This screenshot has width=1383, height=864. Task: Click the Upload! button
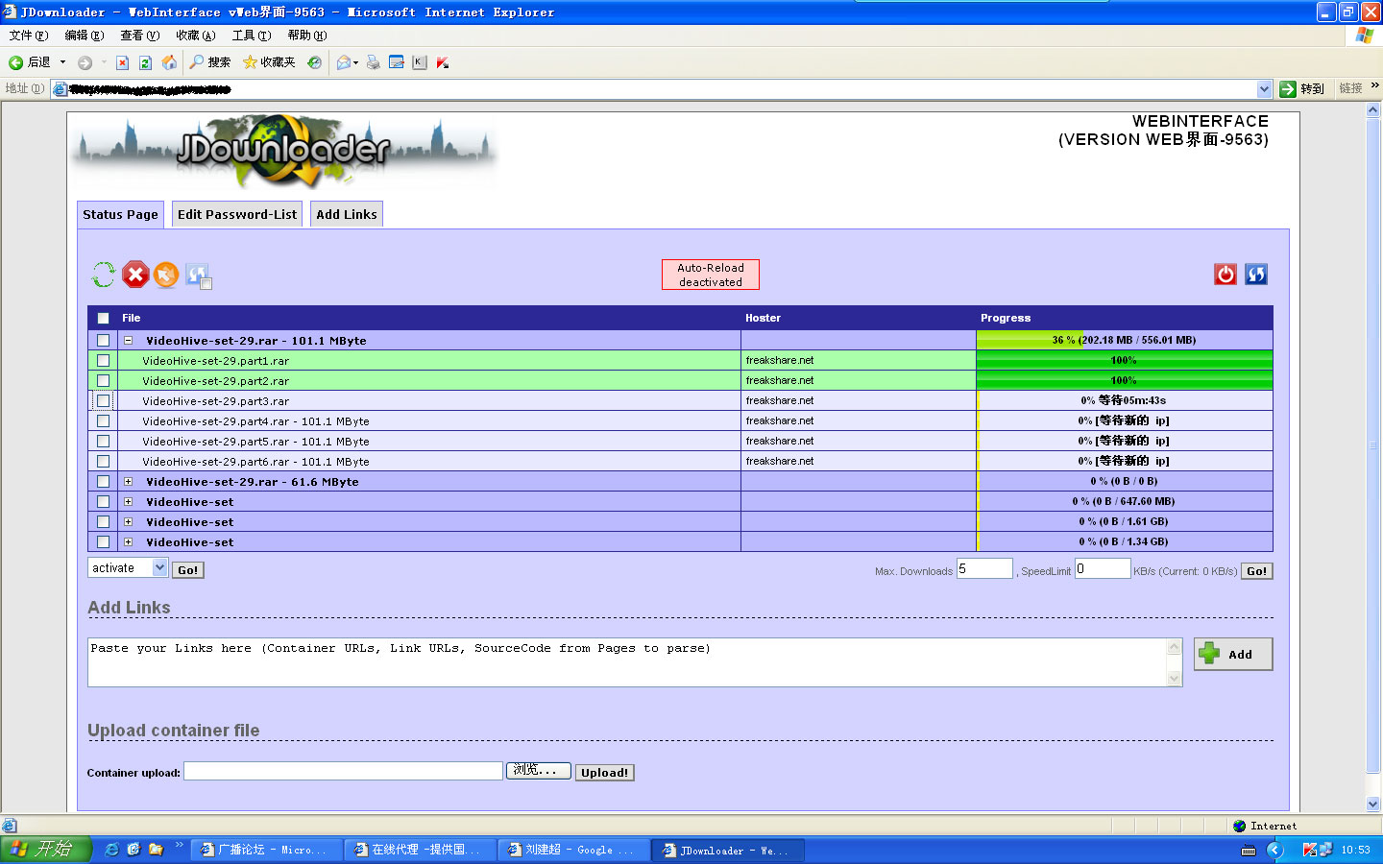pyautogui.click(x=605, y=773)
